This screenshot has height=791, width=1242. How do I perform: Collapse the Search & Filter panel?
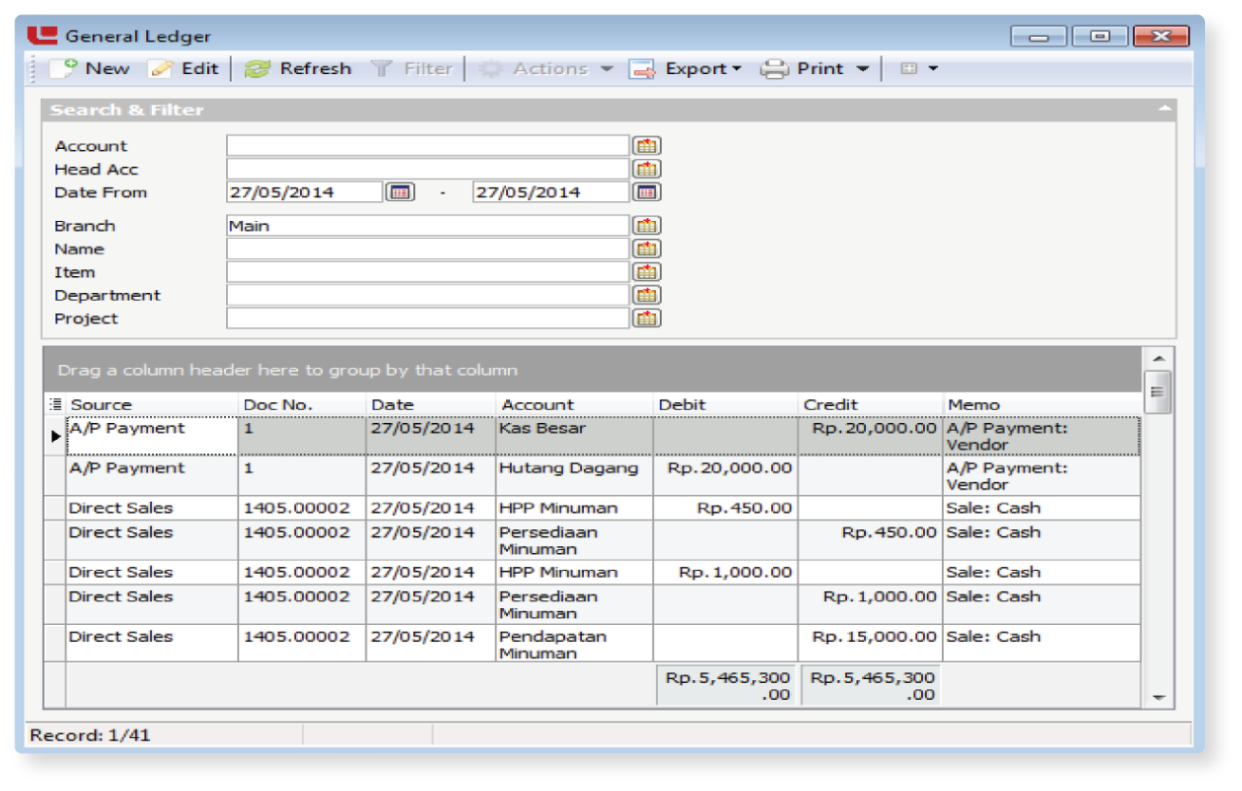(x=1164, y=109)
